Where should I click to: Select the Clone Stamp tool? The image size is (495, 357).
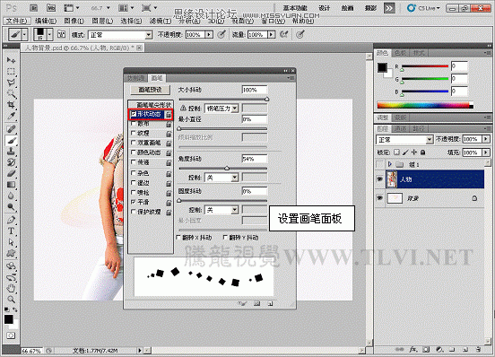pyautogui.click(x=11, y=152)
